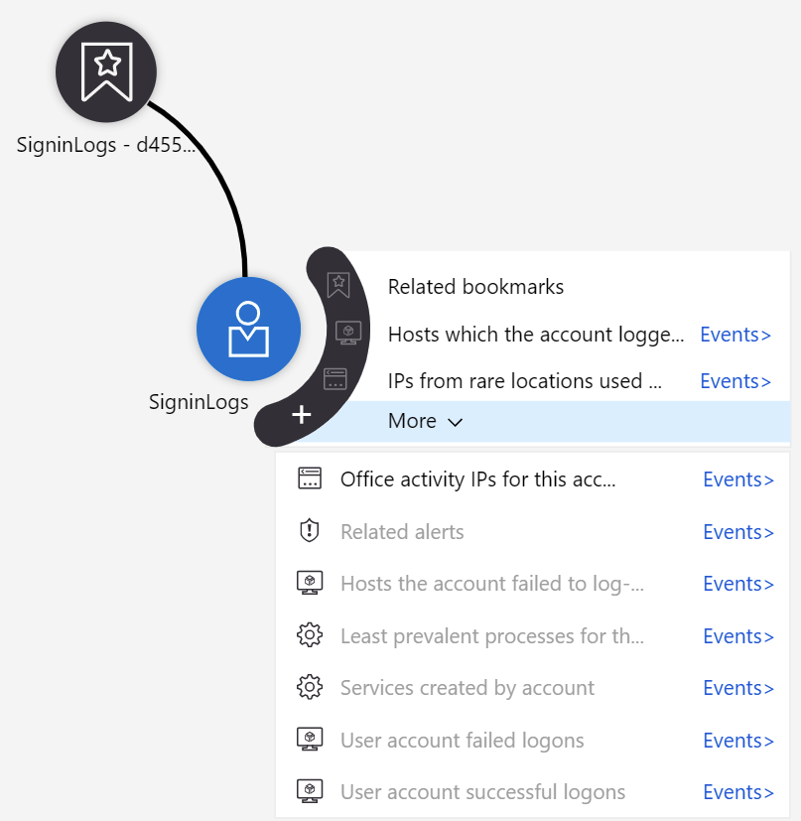
Task: Choose IPs from rare locations used entry
Action: pyautogui.click(x=525, y=381)
